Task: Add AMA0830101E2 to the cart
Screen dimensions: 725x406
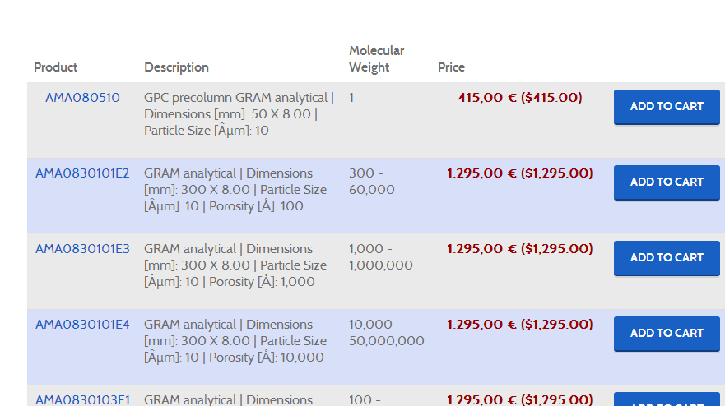Action: click(667, 182)
